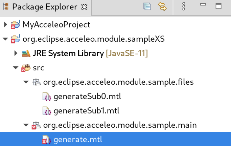Expand the JRE System Library node
231x148 pixels.
[x=16, y=53]
